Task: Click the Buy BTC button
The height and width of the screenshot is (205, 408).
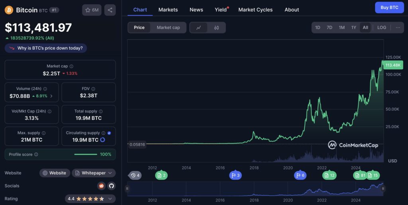Action: point(389,8)
